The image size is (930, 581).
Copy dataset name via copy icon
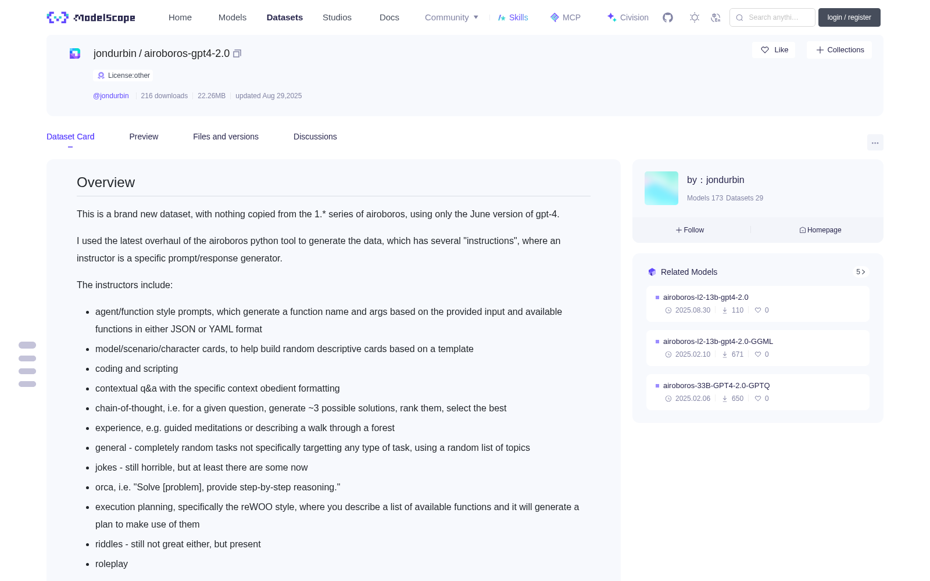237,53
